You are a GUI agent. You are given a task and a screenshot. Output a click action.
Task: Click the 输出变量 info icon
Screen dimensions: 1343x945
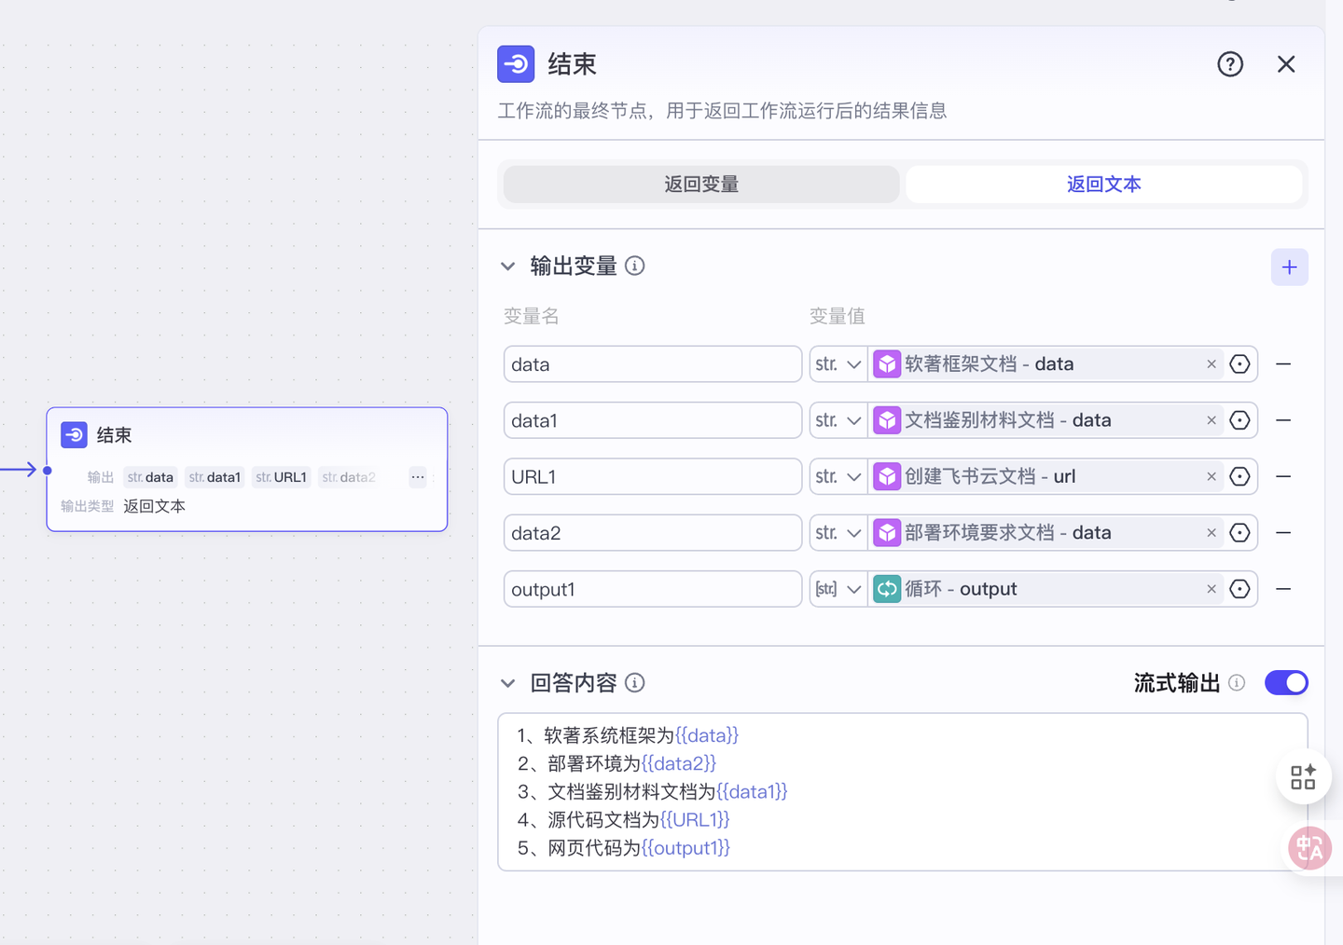[635, 267]
